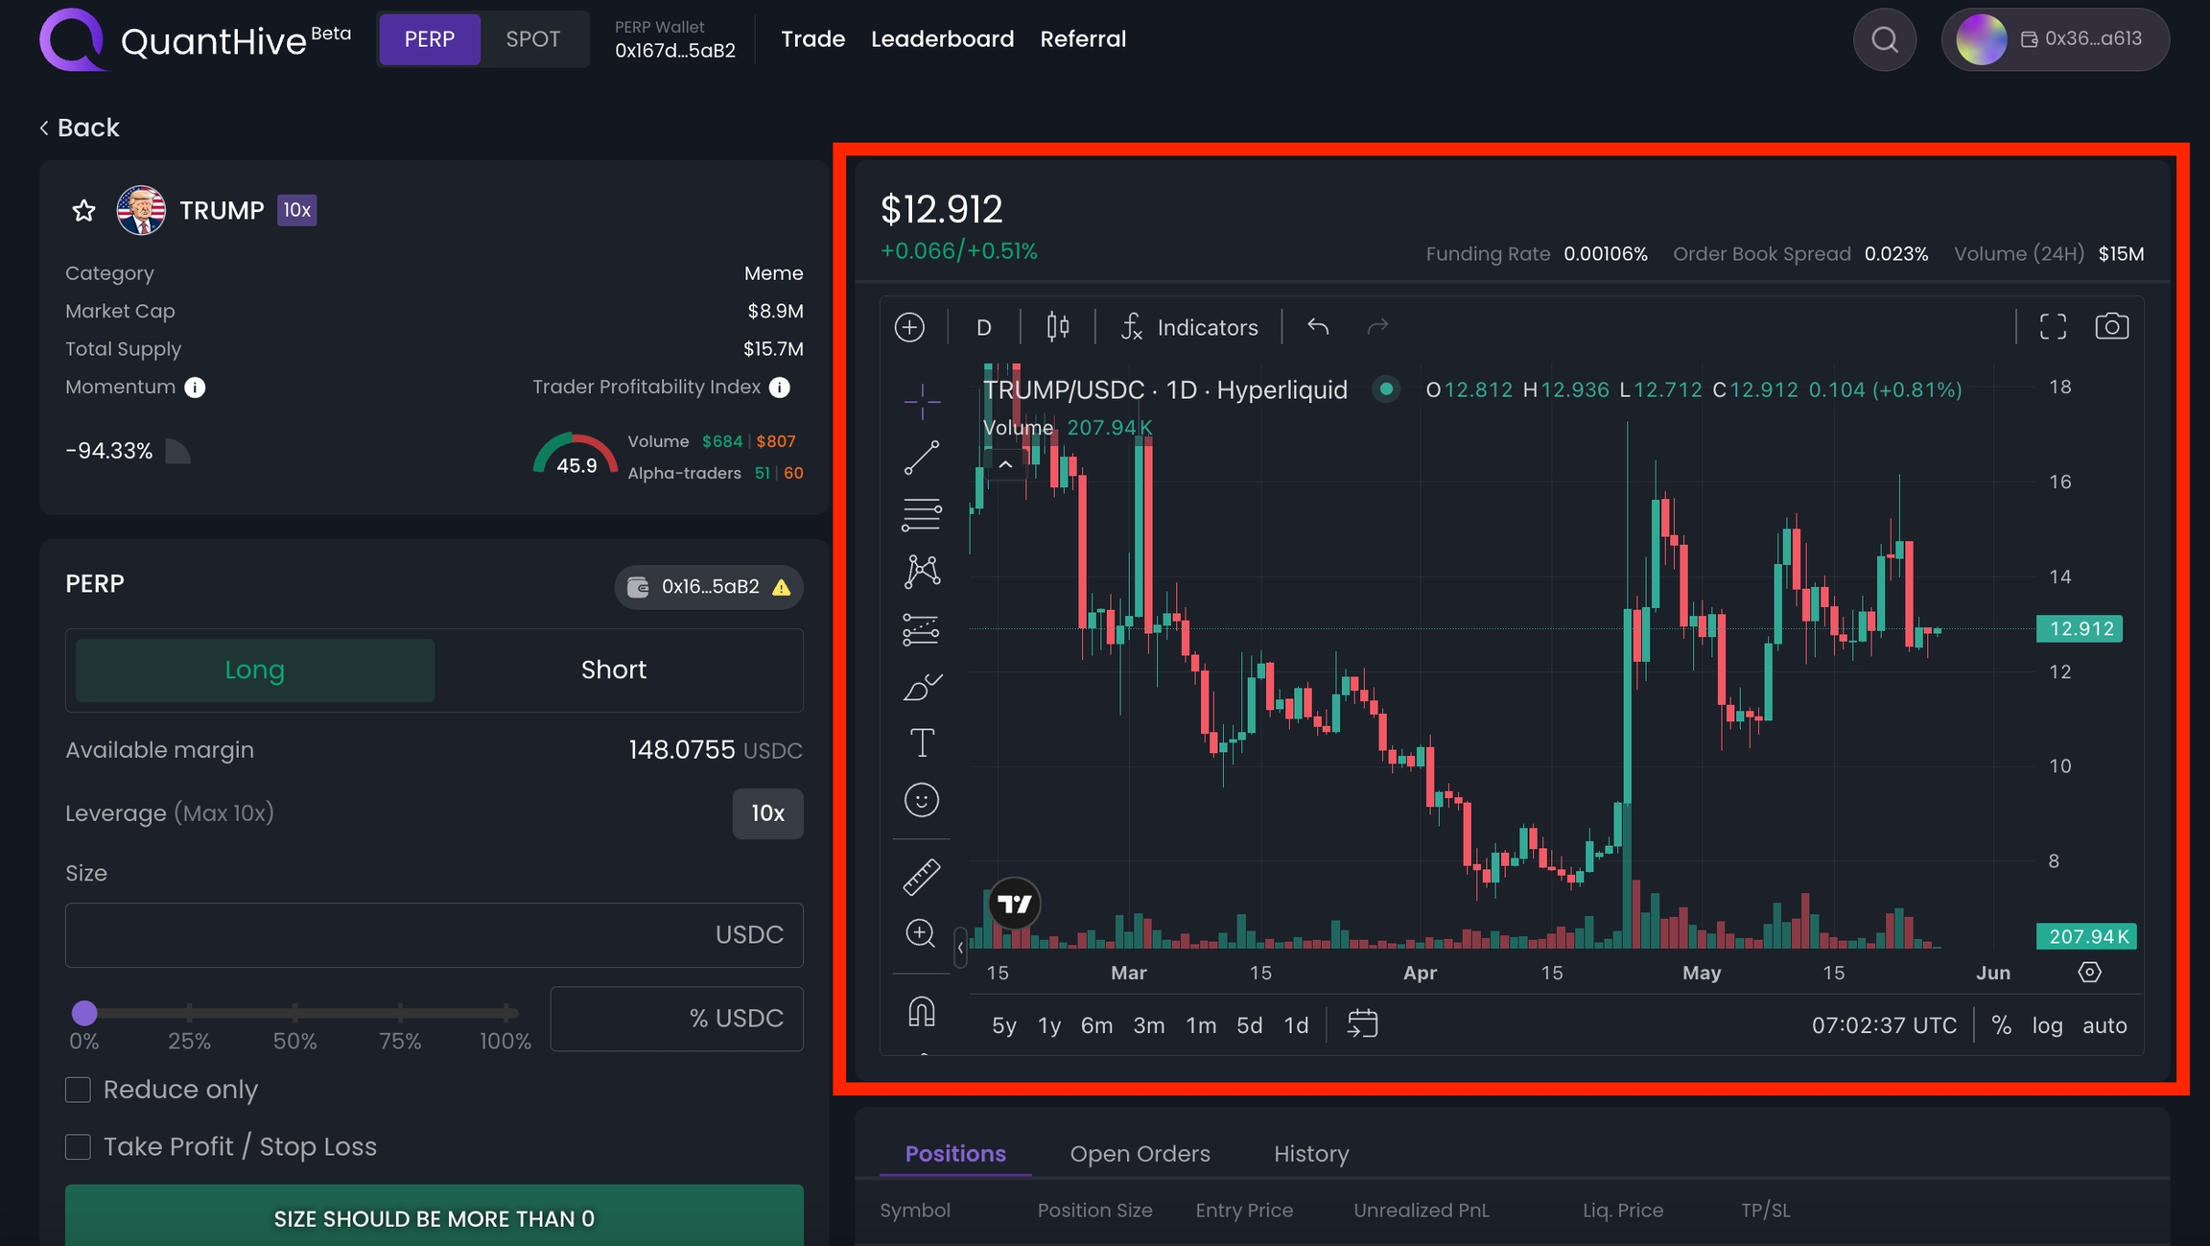Open the D interval dropdown

pyautogui.click(x=983, y=327)
